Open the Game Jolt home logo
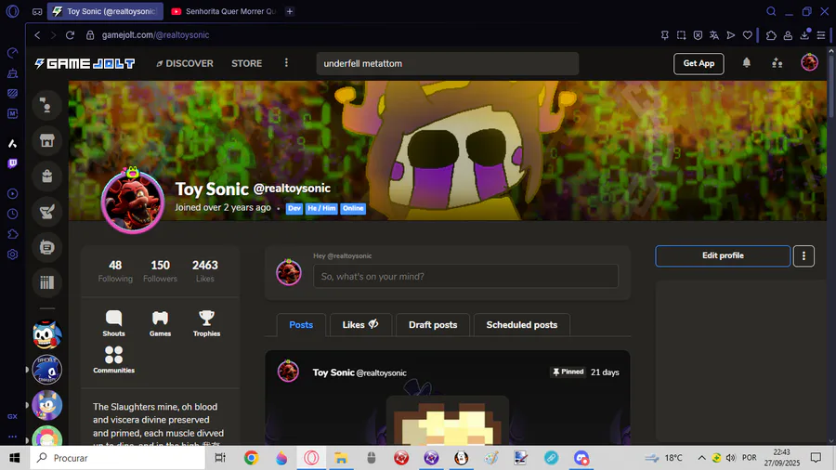 [x=85, y=63]
